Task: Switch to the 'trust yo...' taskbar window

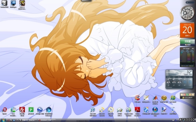Action: [x=28, y=120]
